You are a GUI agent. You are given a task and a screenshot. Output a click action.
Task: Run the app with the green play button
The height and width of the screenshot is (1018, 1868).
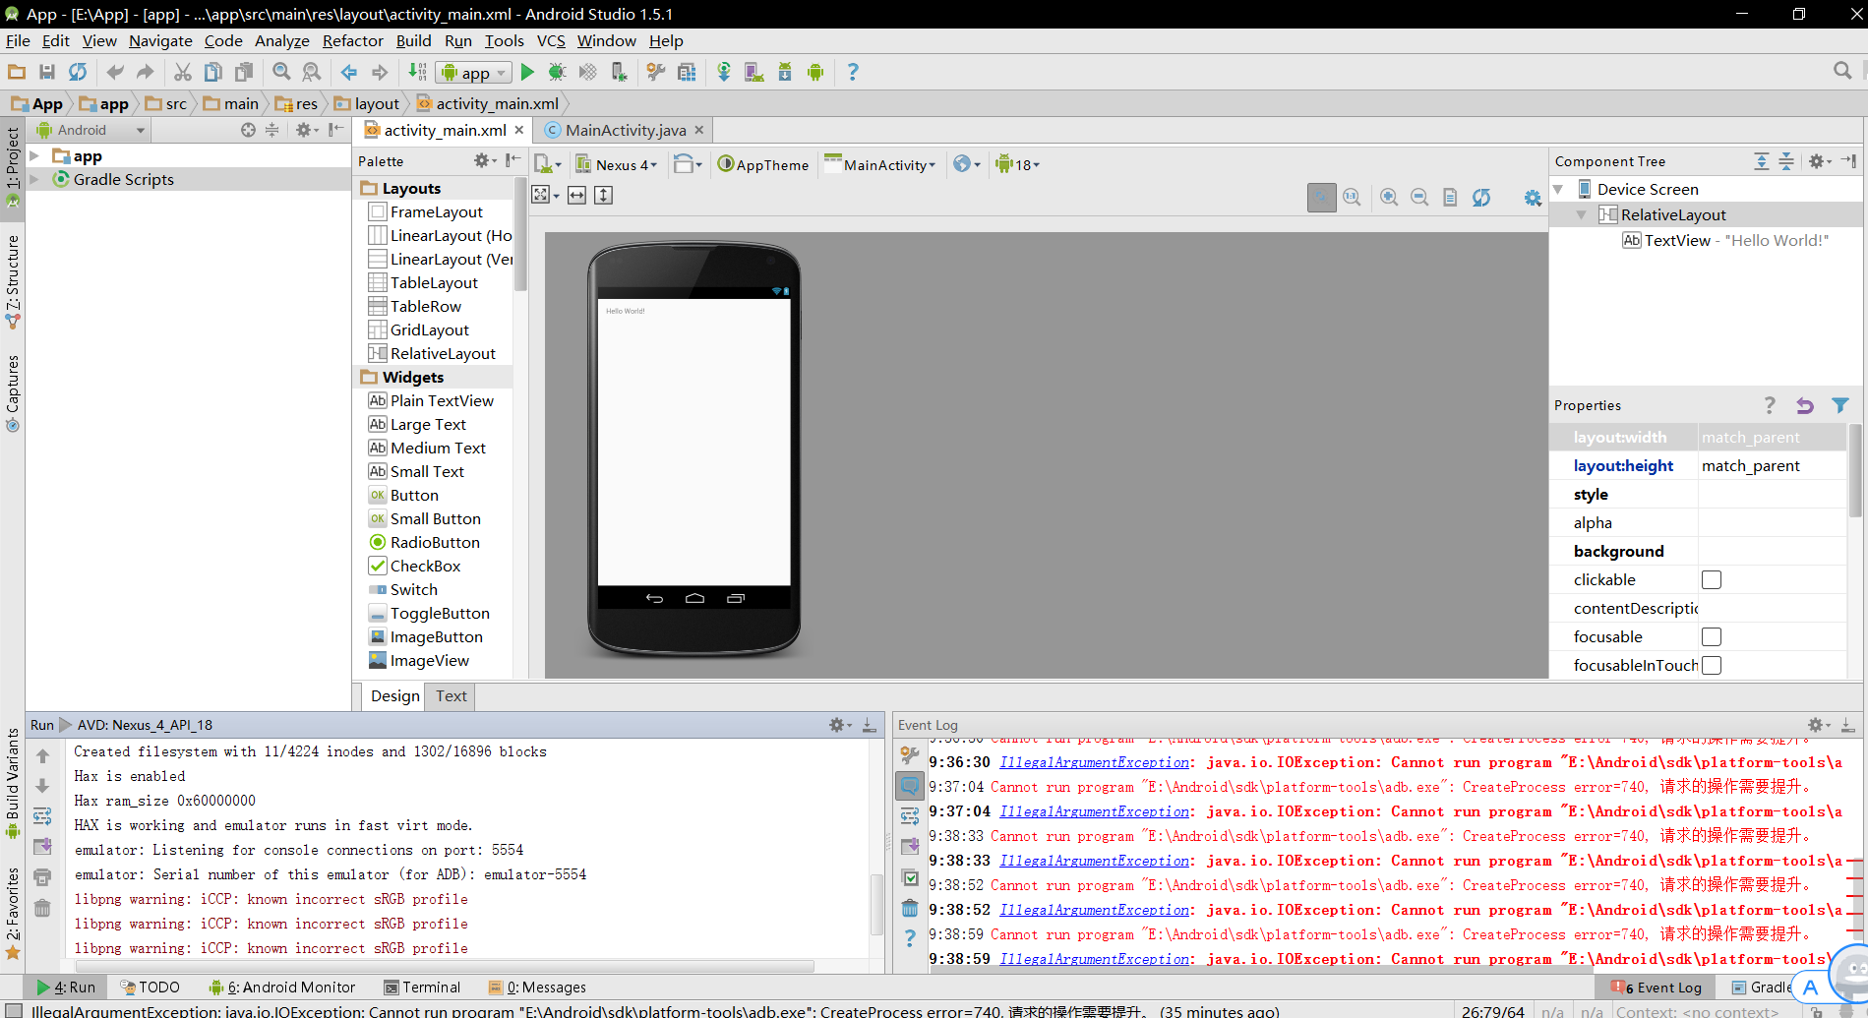527,72
